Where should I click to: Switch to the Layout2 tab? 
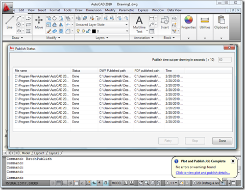pos(54,153)
